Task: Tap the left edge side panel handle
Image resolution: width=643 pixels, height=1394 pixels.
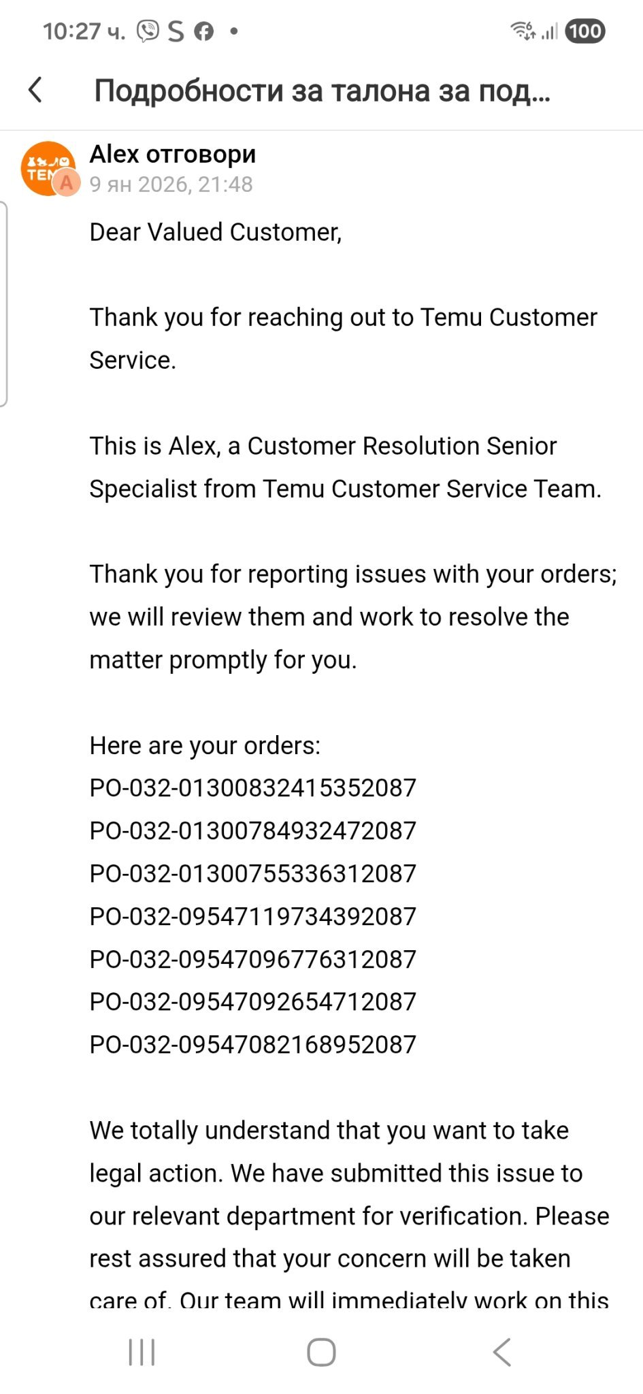Action: [3, 304]
